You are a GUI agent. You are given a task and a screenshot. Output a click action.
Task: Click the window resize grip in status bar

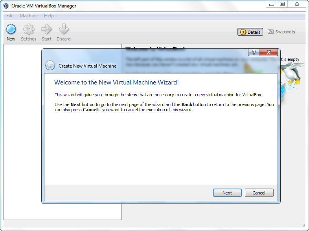pyautogui.click(x=303, y=225)
